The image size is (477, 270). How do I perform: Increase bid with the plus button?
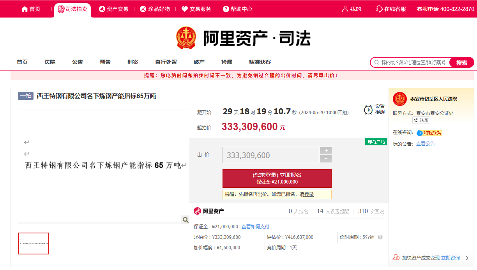[x=326, y=151]
